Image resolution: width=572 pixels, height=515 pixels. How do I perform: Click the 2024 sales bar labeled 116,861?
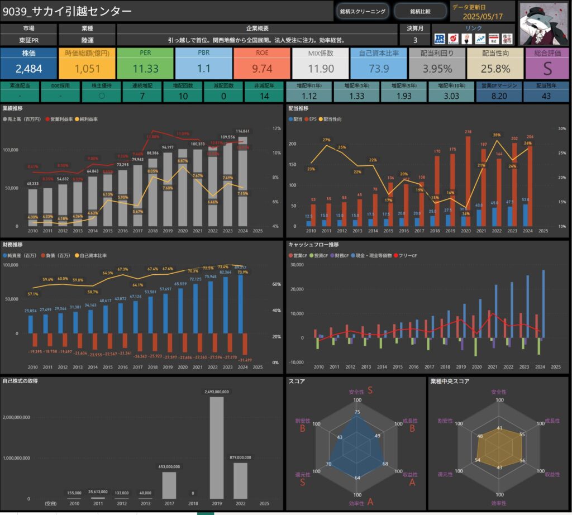click(x=242, y=182)
